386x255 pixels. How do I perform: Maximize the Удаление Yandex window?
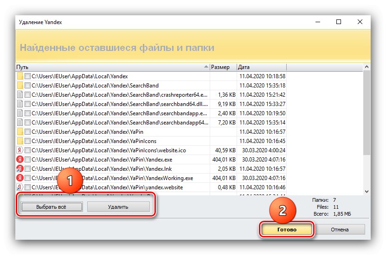point(339,22)
